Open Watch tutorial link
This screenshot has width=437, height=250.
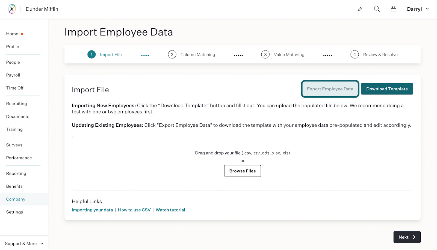coord(170,210)
